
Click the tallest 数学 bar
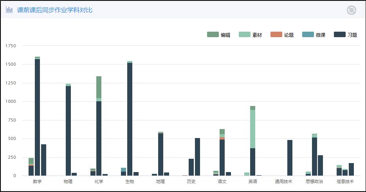coord(38,117)
